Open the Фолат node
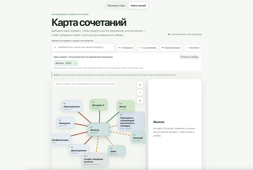The image size is (253, 170). coord(126,106)
